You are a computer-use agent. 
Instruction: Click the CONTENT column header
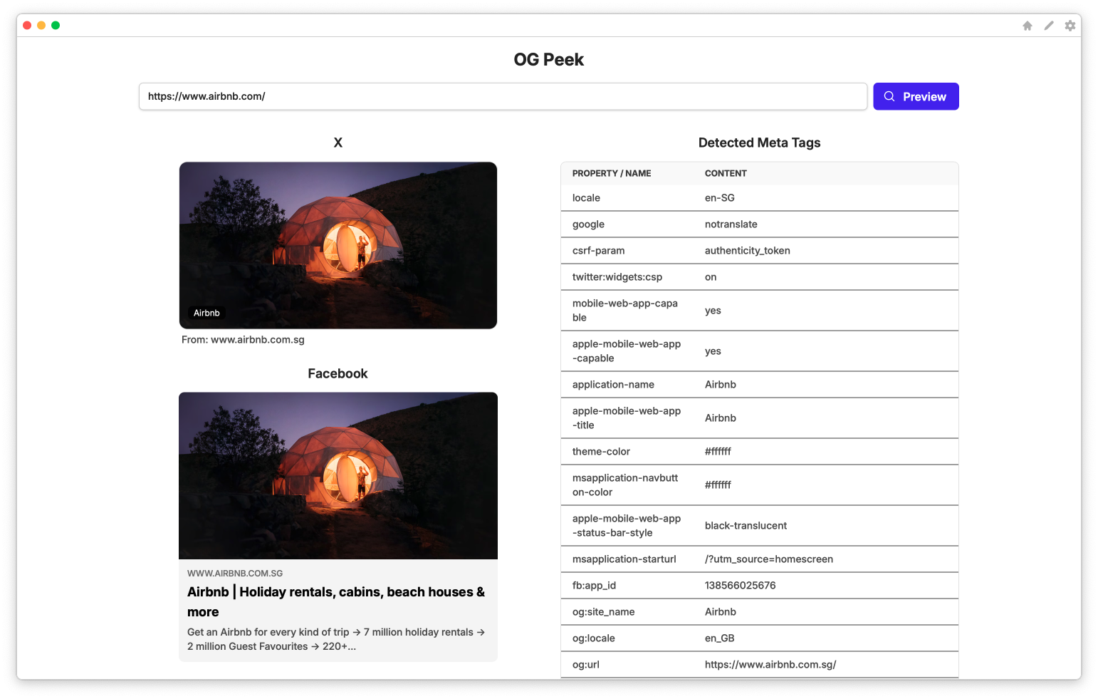click(726, 173)
